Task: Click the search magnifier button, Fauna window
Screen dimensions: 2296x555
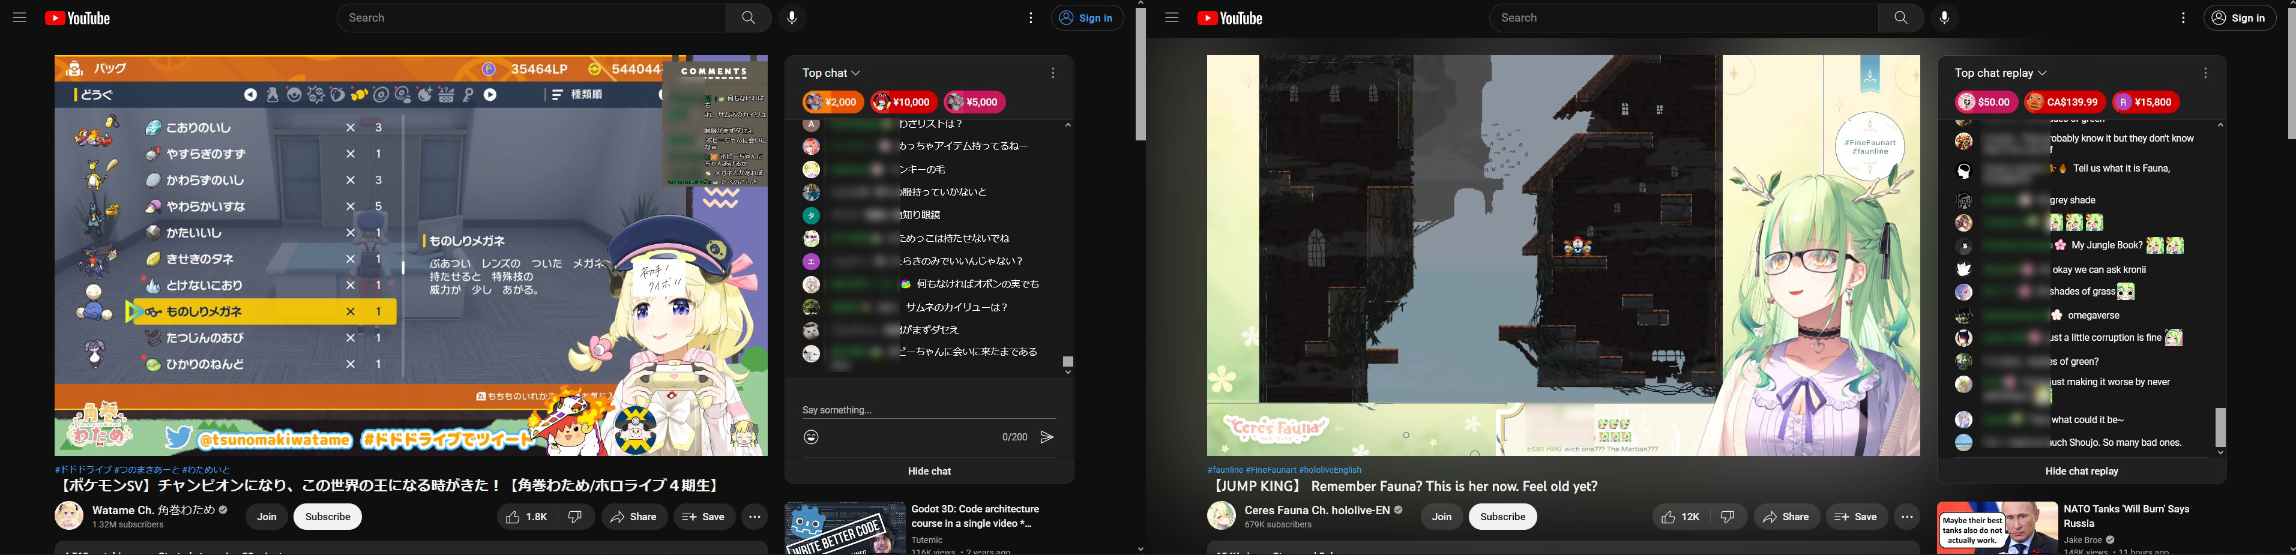Action: [1901, 18]
